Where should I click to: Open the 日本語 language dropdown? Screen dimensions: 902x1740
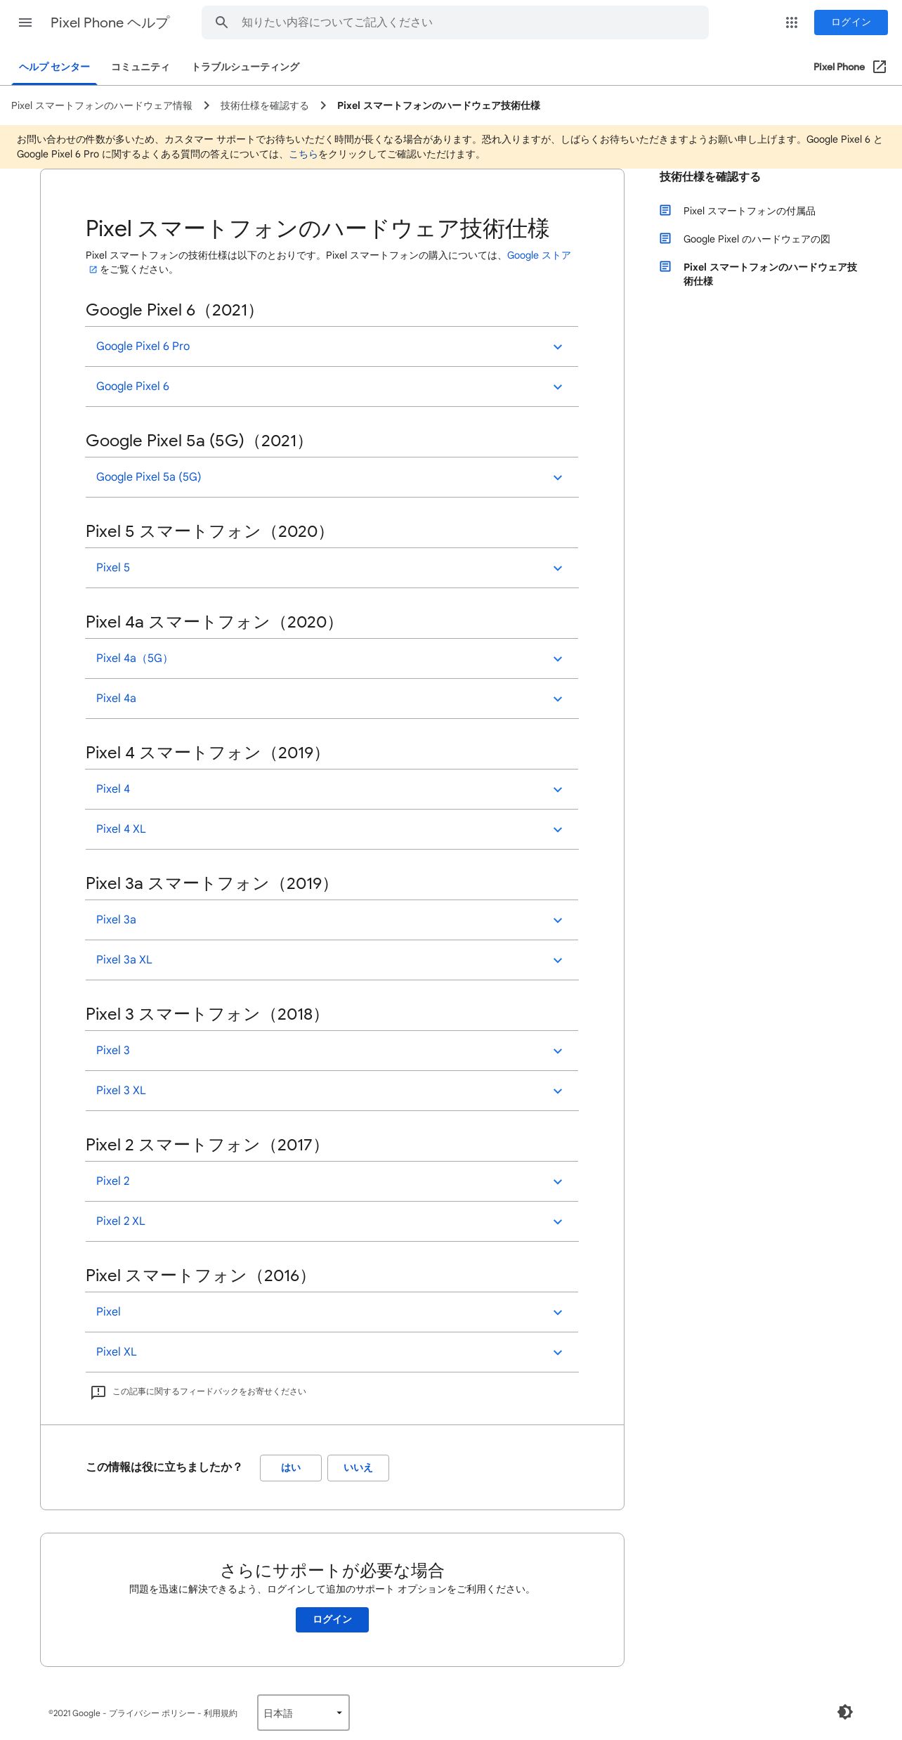click(x=303, y=1713)
